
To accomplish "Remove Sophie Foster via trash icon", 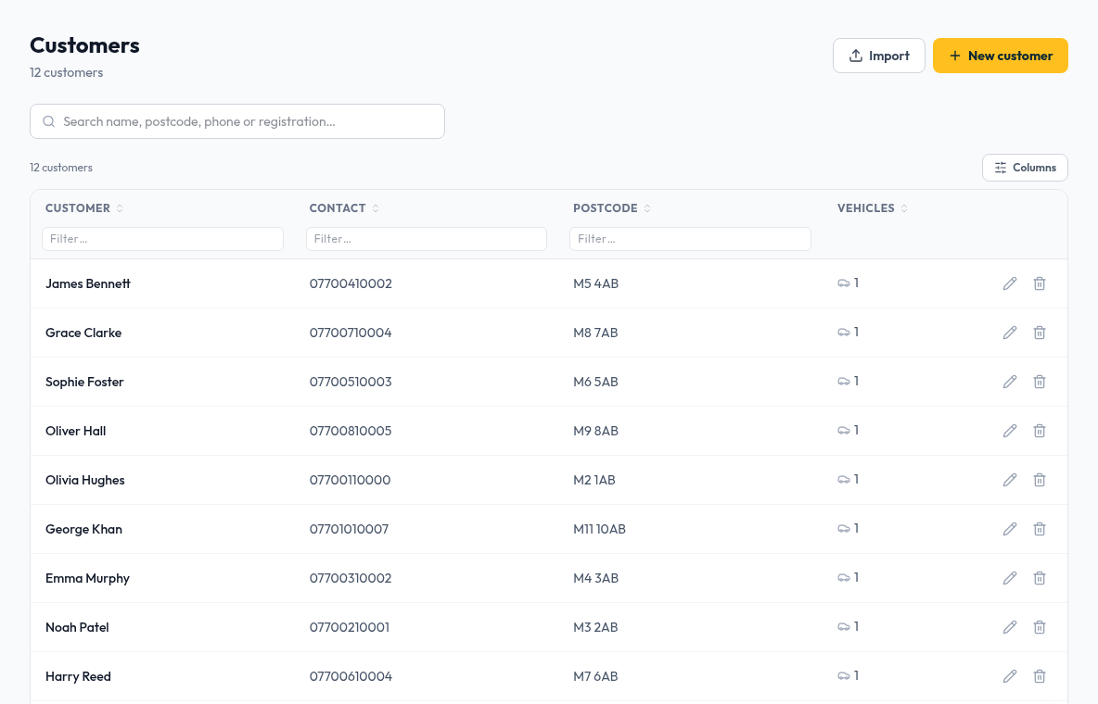I will point(1040,382).
